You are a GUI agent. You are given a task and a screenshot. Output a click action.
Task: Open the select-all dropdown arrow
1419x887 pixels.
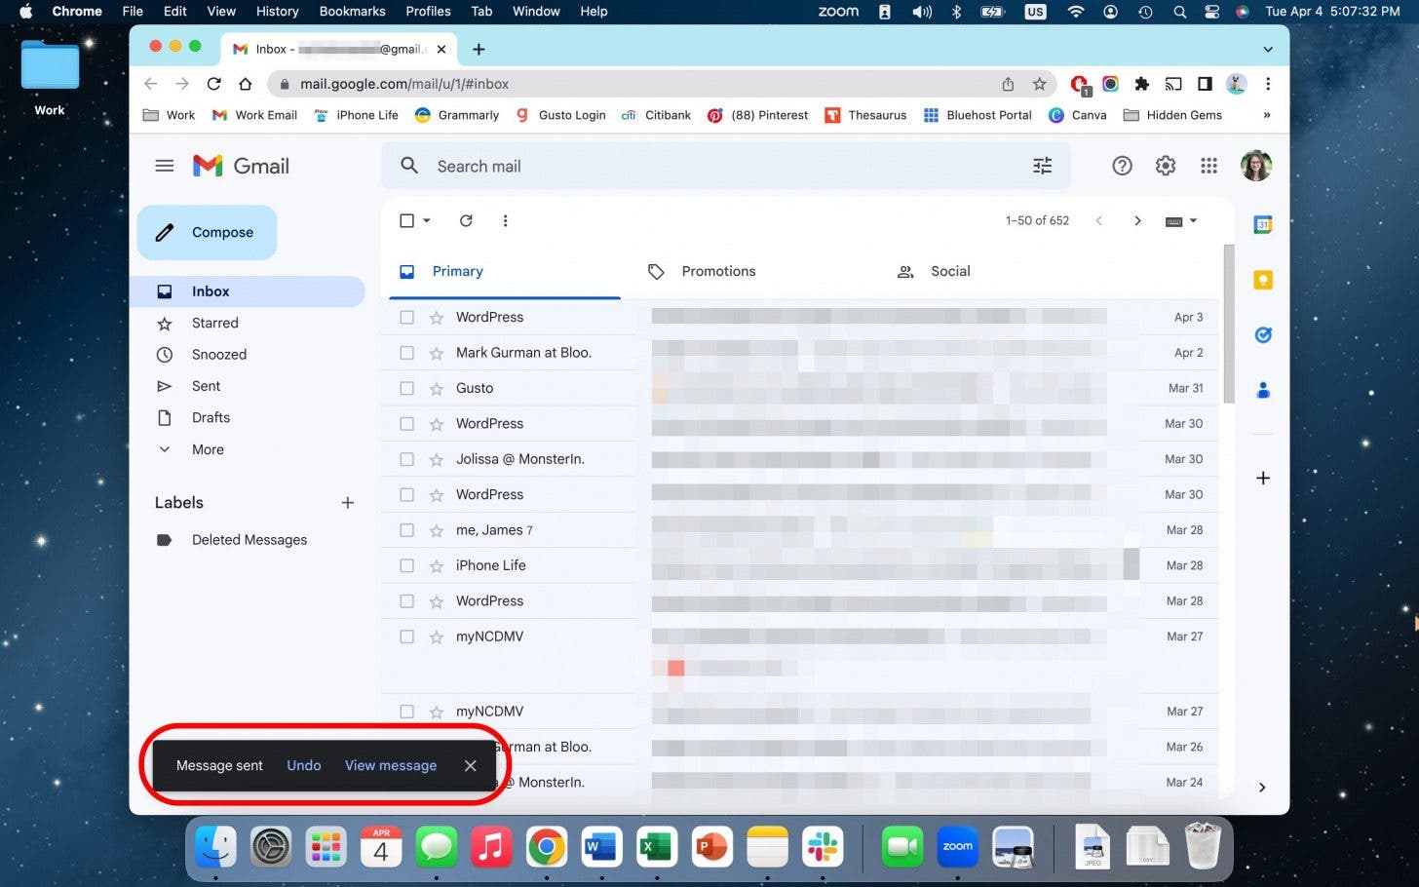(427, 221)
